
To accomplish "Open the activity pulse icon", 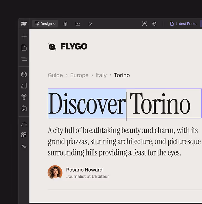I will point(24,146).
